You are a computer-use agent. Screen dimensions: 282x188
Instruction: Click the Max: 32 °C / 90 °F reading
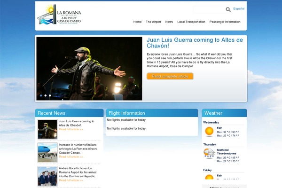point(228,132)
